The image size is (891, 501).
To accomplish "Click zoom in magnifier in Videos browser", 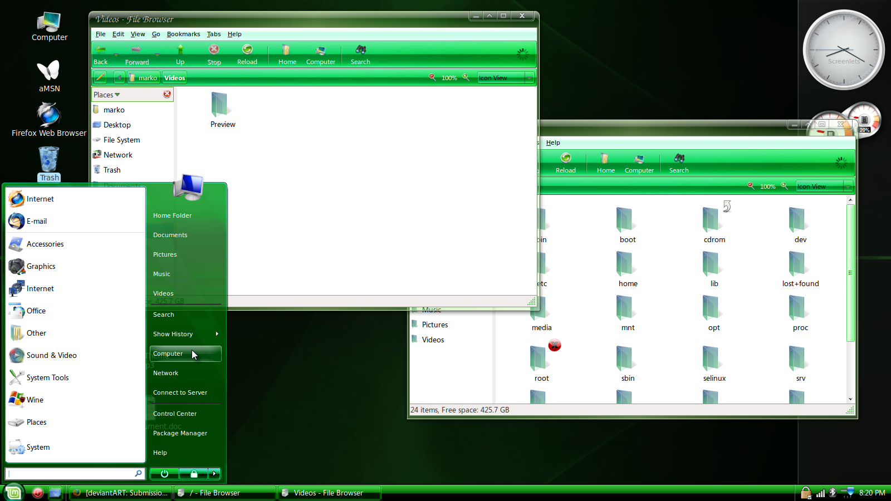I will tap(466, 77).
